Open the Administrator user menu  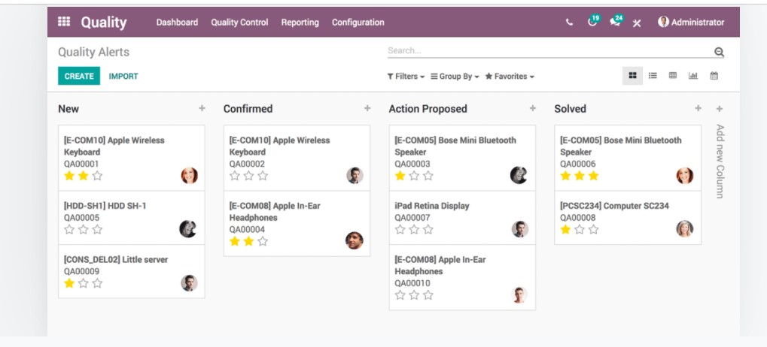click(691, 22)
